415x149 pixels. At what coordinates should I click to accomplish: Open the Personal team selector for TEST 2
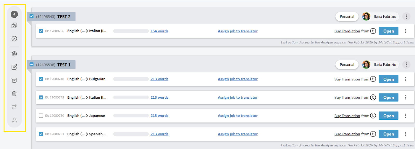point(347,16)
